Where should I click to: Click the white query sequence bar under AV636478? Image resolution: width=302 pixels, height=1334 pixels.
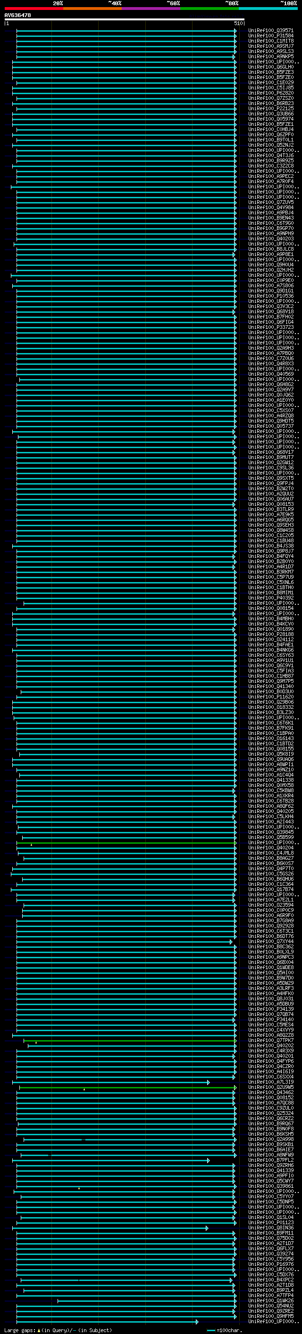point(125,20)
